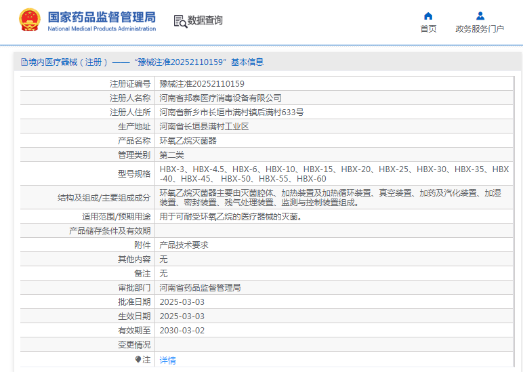Click 国家药品监督管理局 site title
Viewport: 523px width, 372px height.
coord(102,17)
